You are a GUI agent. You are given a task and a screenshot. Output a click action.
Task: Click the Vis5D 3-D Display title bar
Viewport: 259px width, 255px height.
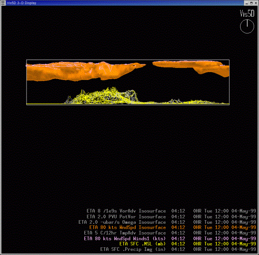[122, 3]
